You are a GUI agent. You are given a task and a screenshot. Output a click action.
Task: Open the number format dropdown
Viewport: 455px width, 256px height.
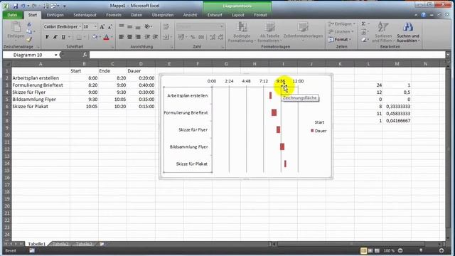point(222,27)
